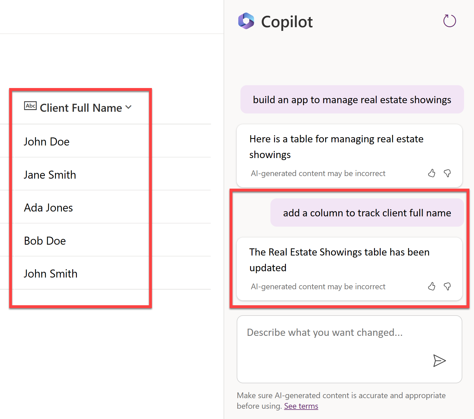This screenshot has width=474, height=419.
Task: Open the Client Full Name column dropdown chevron
Action: point(128,107)
